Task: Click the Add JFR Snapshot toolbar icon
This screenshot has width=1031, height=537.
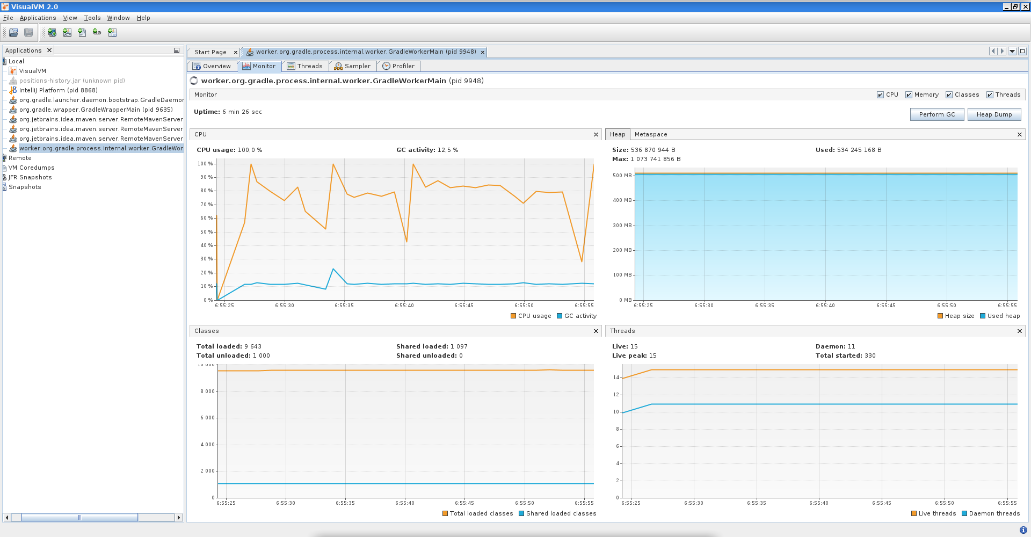Action: pyautogui.click(x=97, y=33)
